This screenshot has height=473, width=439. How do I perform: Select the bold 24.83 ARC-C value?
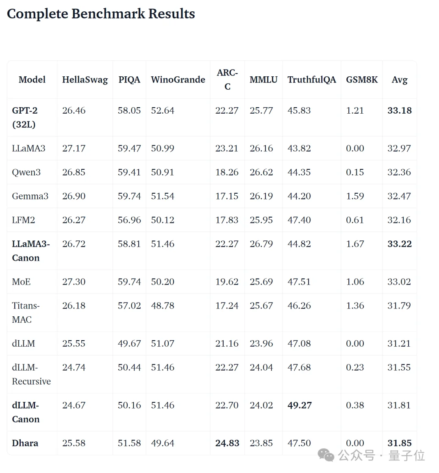pyautogui.click(x=227, y=443)
